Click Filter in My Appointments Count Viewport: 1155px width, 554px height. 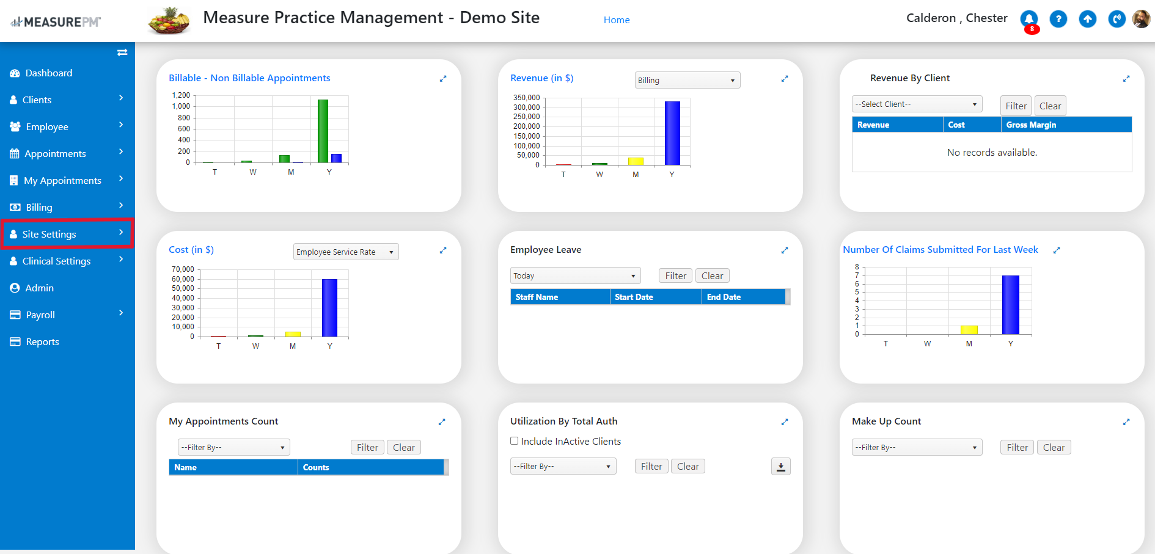click(368, 447)
